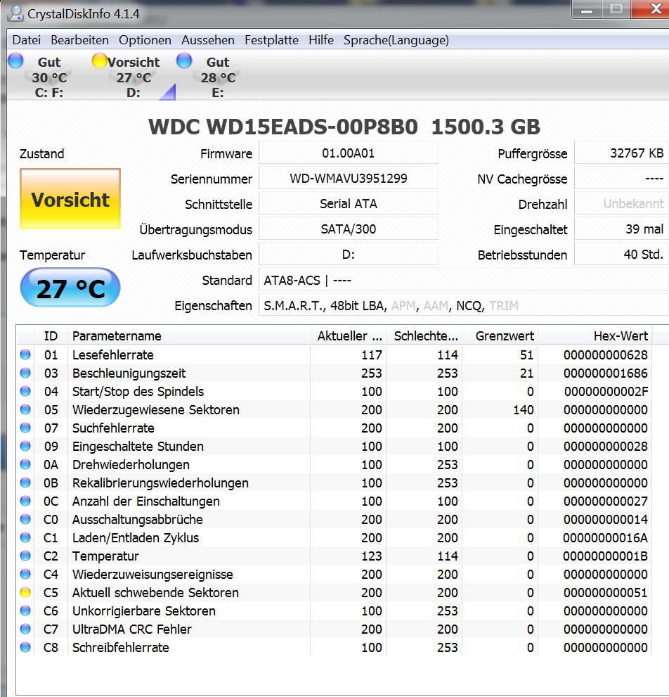Click the Schnittstelle Serial ATA field
Viewport: 669px width, 697px height.
point(349,204)
